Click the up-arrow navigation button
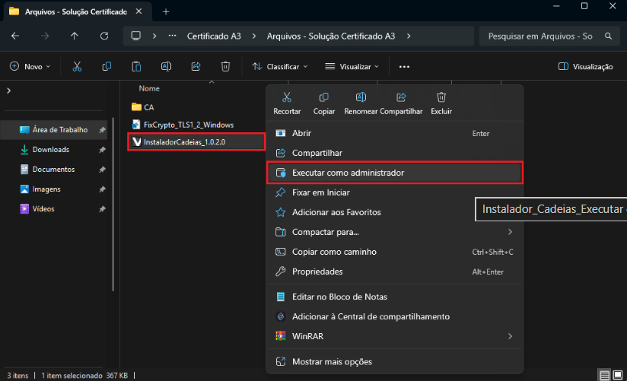This screenshot has width=627, height=381. pos(74,36)
